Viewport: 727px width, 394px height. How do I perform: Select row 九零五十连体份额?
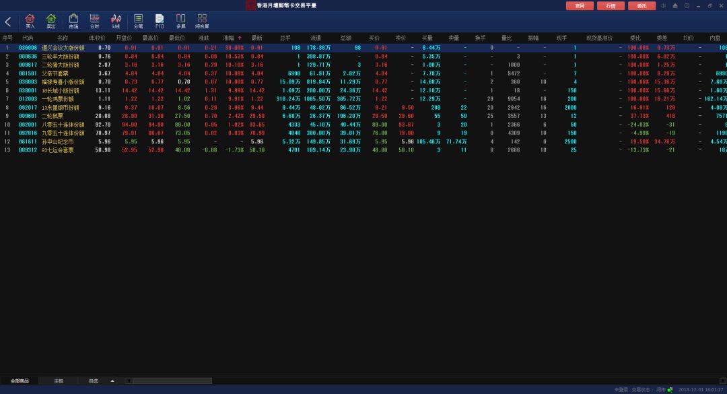tap(363, 133)
